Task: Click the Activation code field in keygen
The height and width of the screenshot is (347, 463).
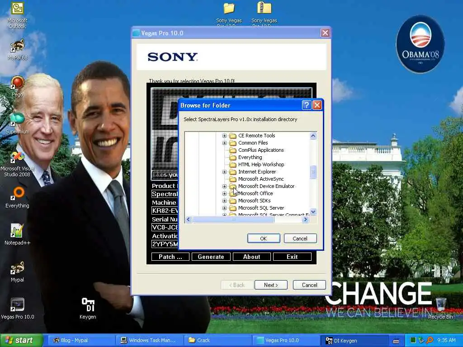Action: (x=165, y=244)
